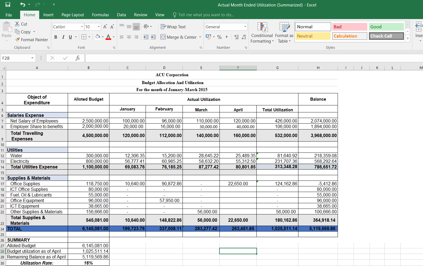The image size is (423, 266).
Task: Toggle Italic formatting
Action: 63,37
